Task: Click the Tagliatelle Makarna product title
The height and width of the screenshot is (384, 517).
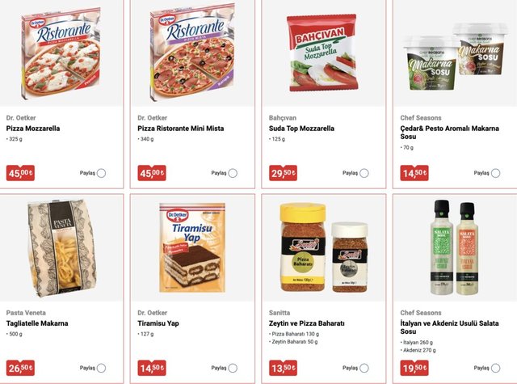Action: tap(37, 323)
